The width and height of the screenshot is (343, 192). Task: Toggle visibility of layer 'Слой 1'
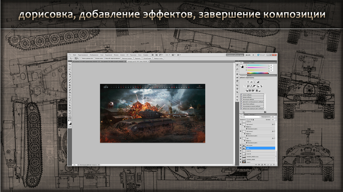[241, 162]
